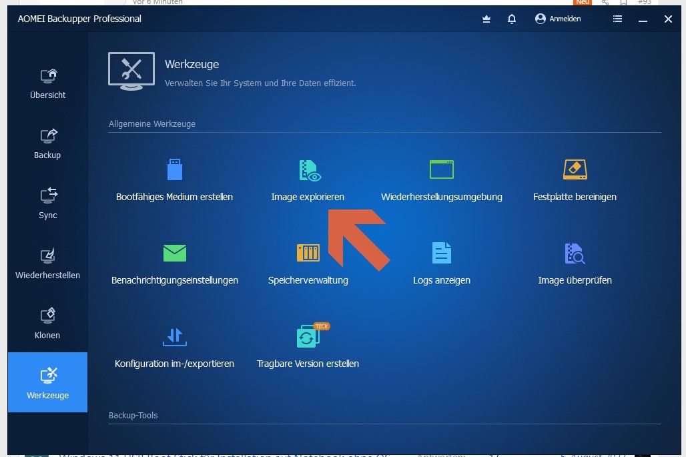Viewport: 686px width, 457px height.
Task: Click the Festplatte bereinigen text label
Action: point(575,197)
